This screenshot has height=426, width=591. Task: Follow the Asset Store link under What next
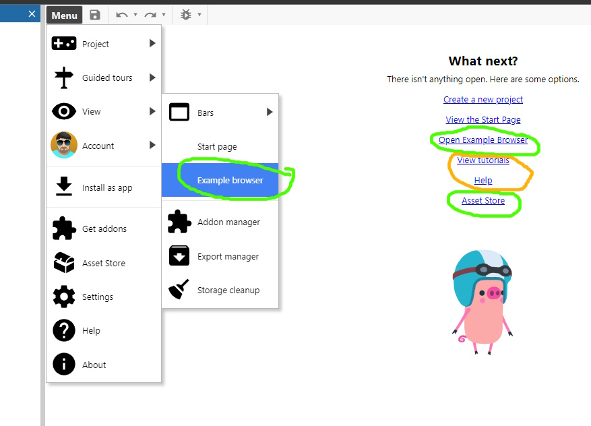pyautogui.click(x=483, y=201)
